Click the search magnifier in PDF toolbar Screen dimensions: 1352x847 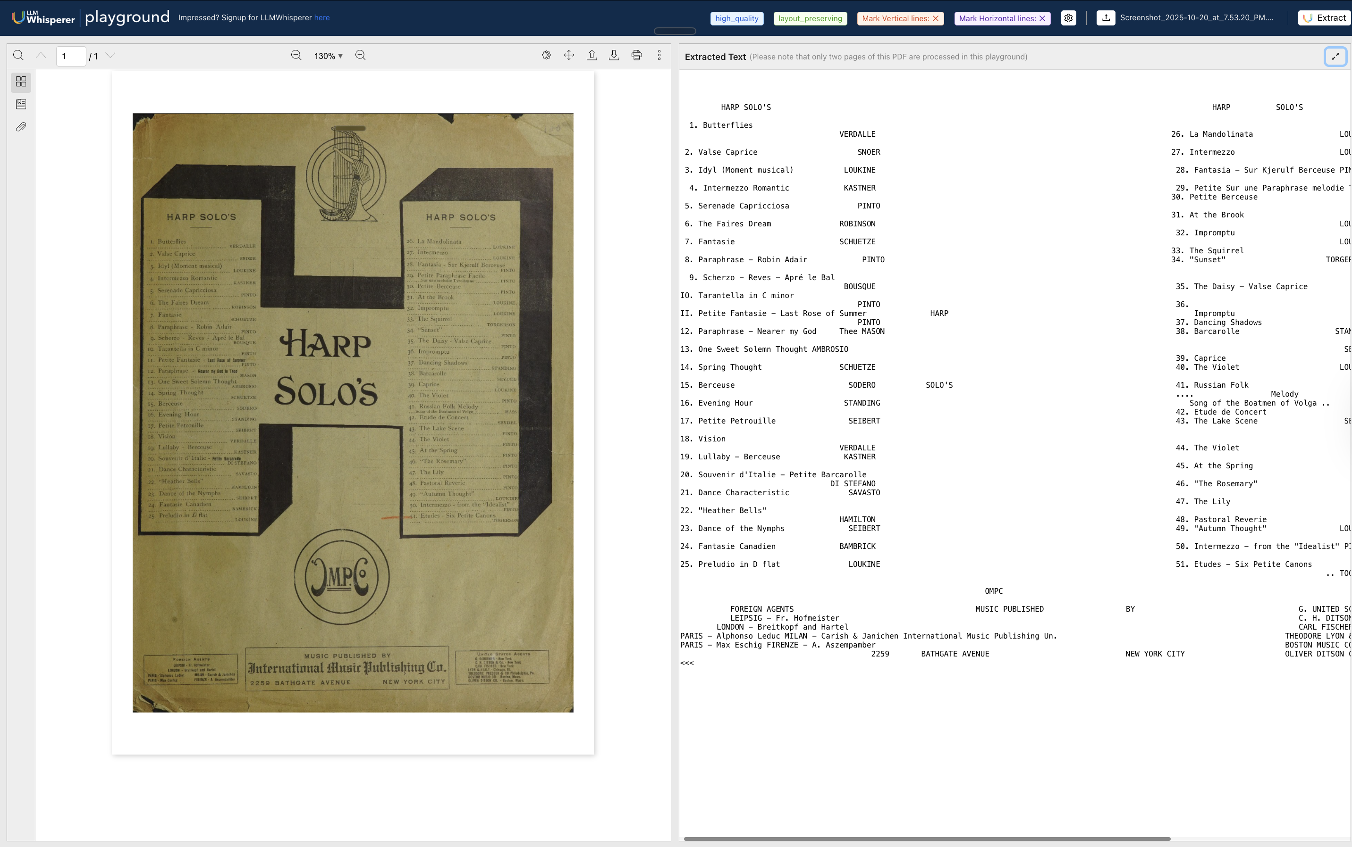tap(18, 56)
